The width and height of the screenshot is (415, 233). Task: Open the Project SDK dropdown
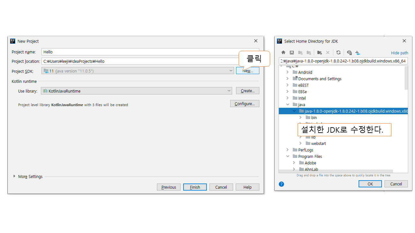click(231, 71)
